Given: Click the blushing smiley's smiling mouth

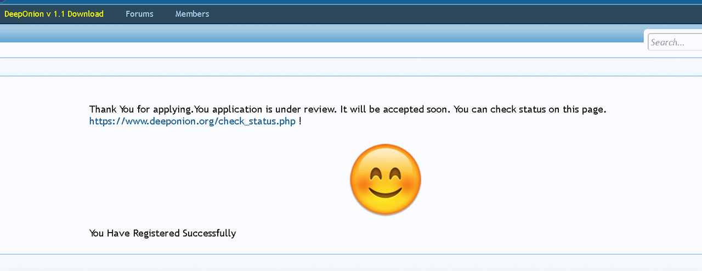Looking at the screenshot, I should [386, 192].
